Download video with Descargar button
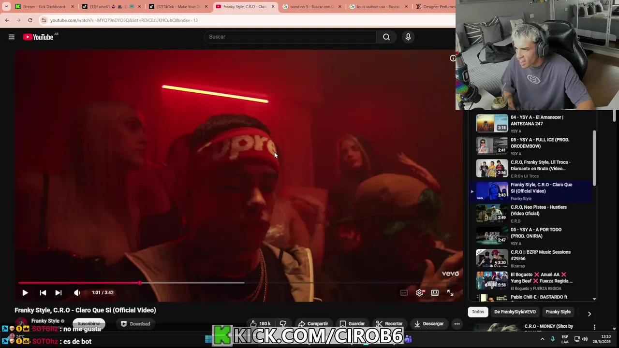The width and height of the screenshot is (619, 348). pos(428,324)
